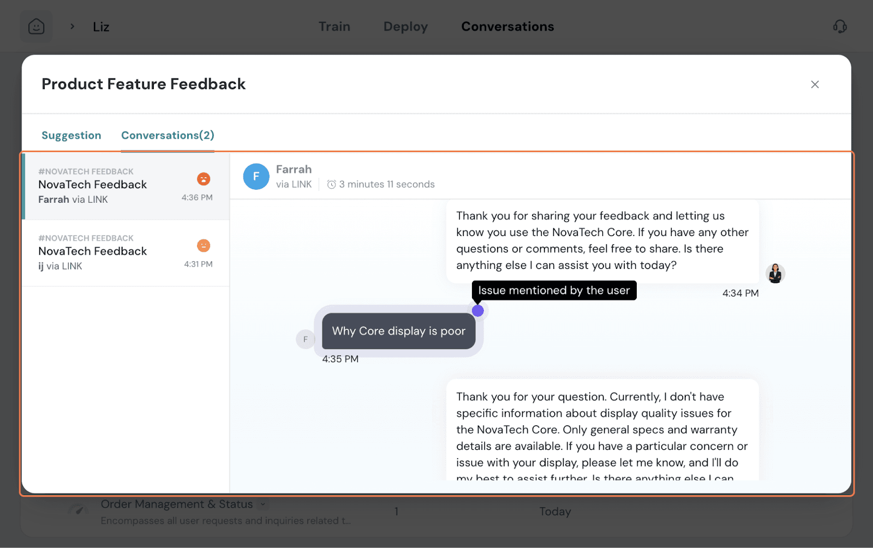Click the breadcrumb chevron before Liz
This screenshot has height=548, width=873.
pyautogui.click(x=72, y=26)
